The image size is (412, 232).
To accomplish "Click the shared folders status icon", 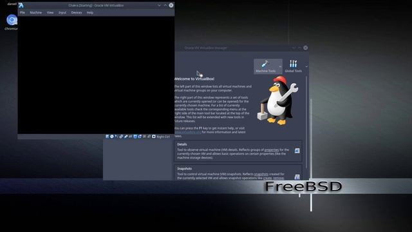I will 130,137.
